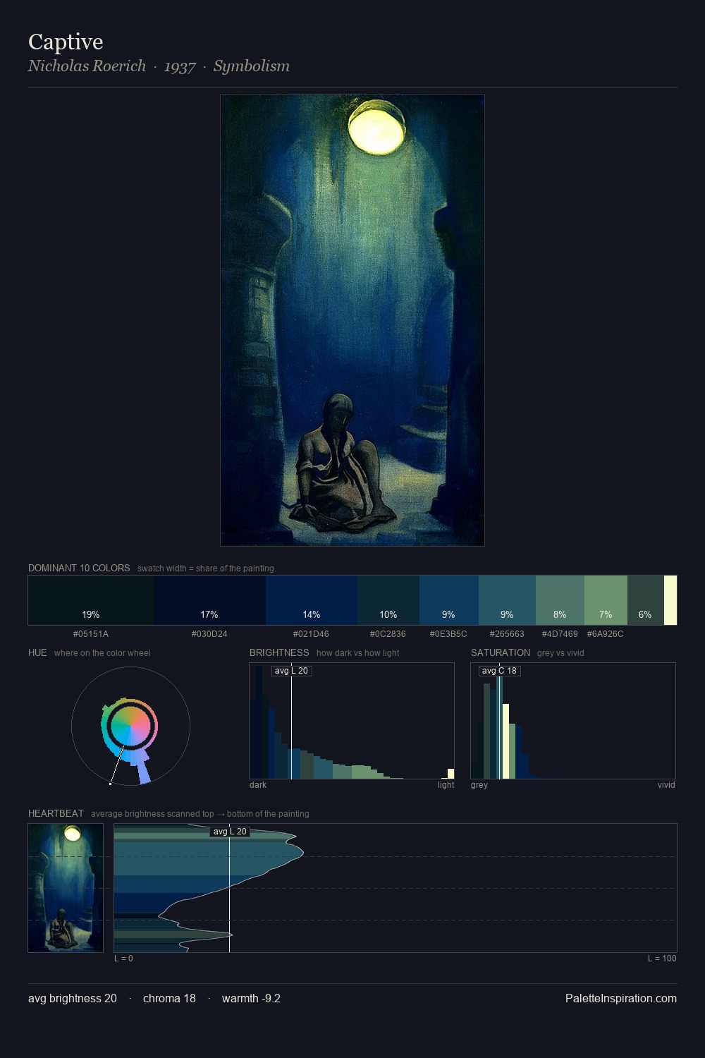Viewport: 705px width, 1058px height.
Task: Click footer stat "chroma 18"
Action: click(x=169, y=998)
